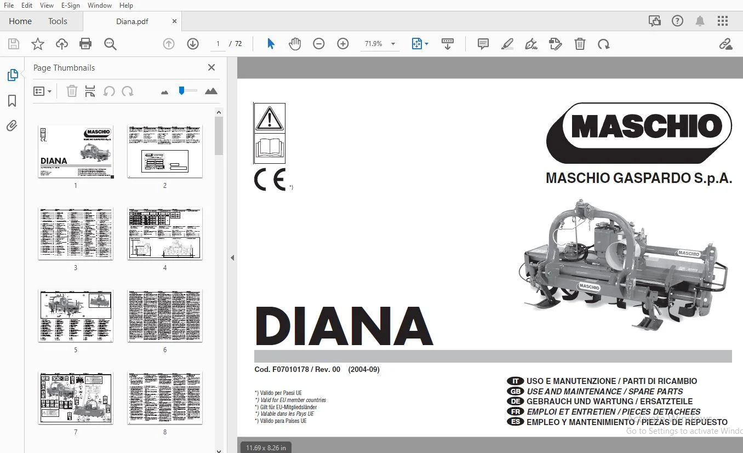Image resolution: width=743 pixels, height=453 pixels.
Task: Select the highlight text pen
Action: (507, 44)
